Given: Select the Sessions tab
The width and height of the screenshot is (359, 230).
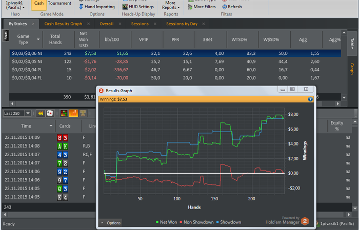Looking at the screenshot, I should 139,24.
